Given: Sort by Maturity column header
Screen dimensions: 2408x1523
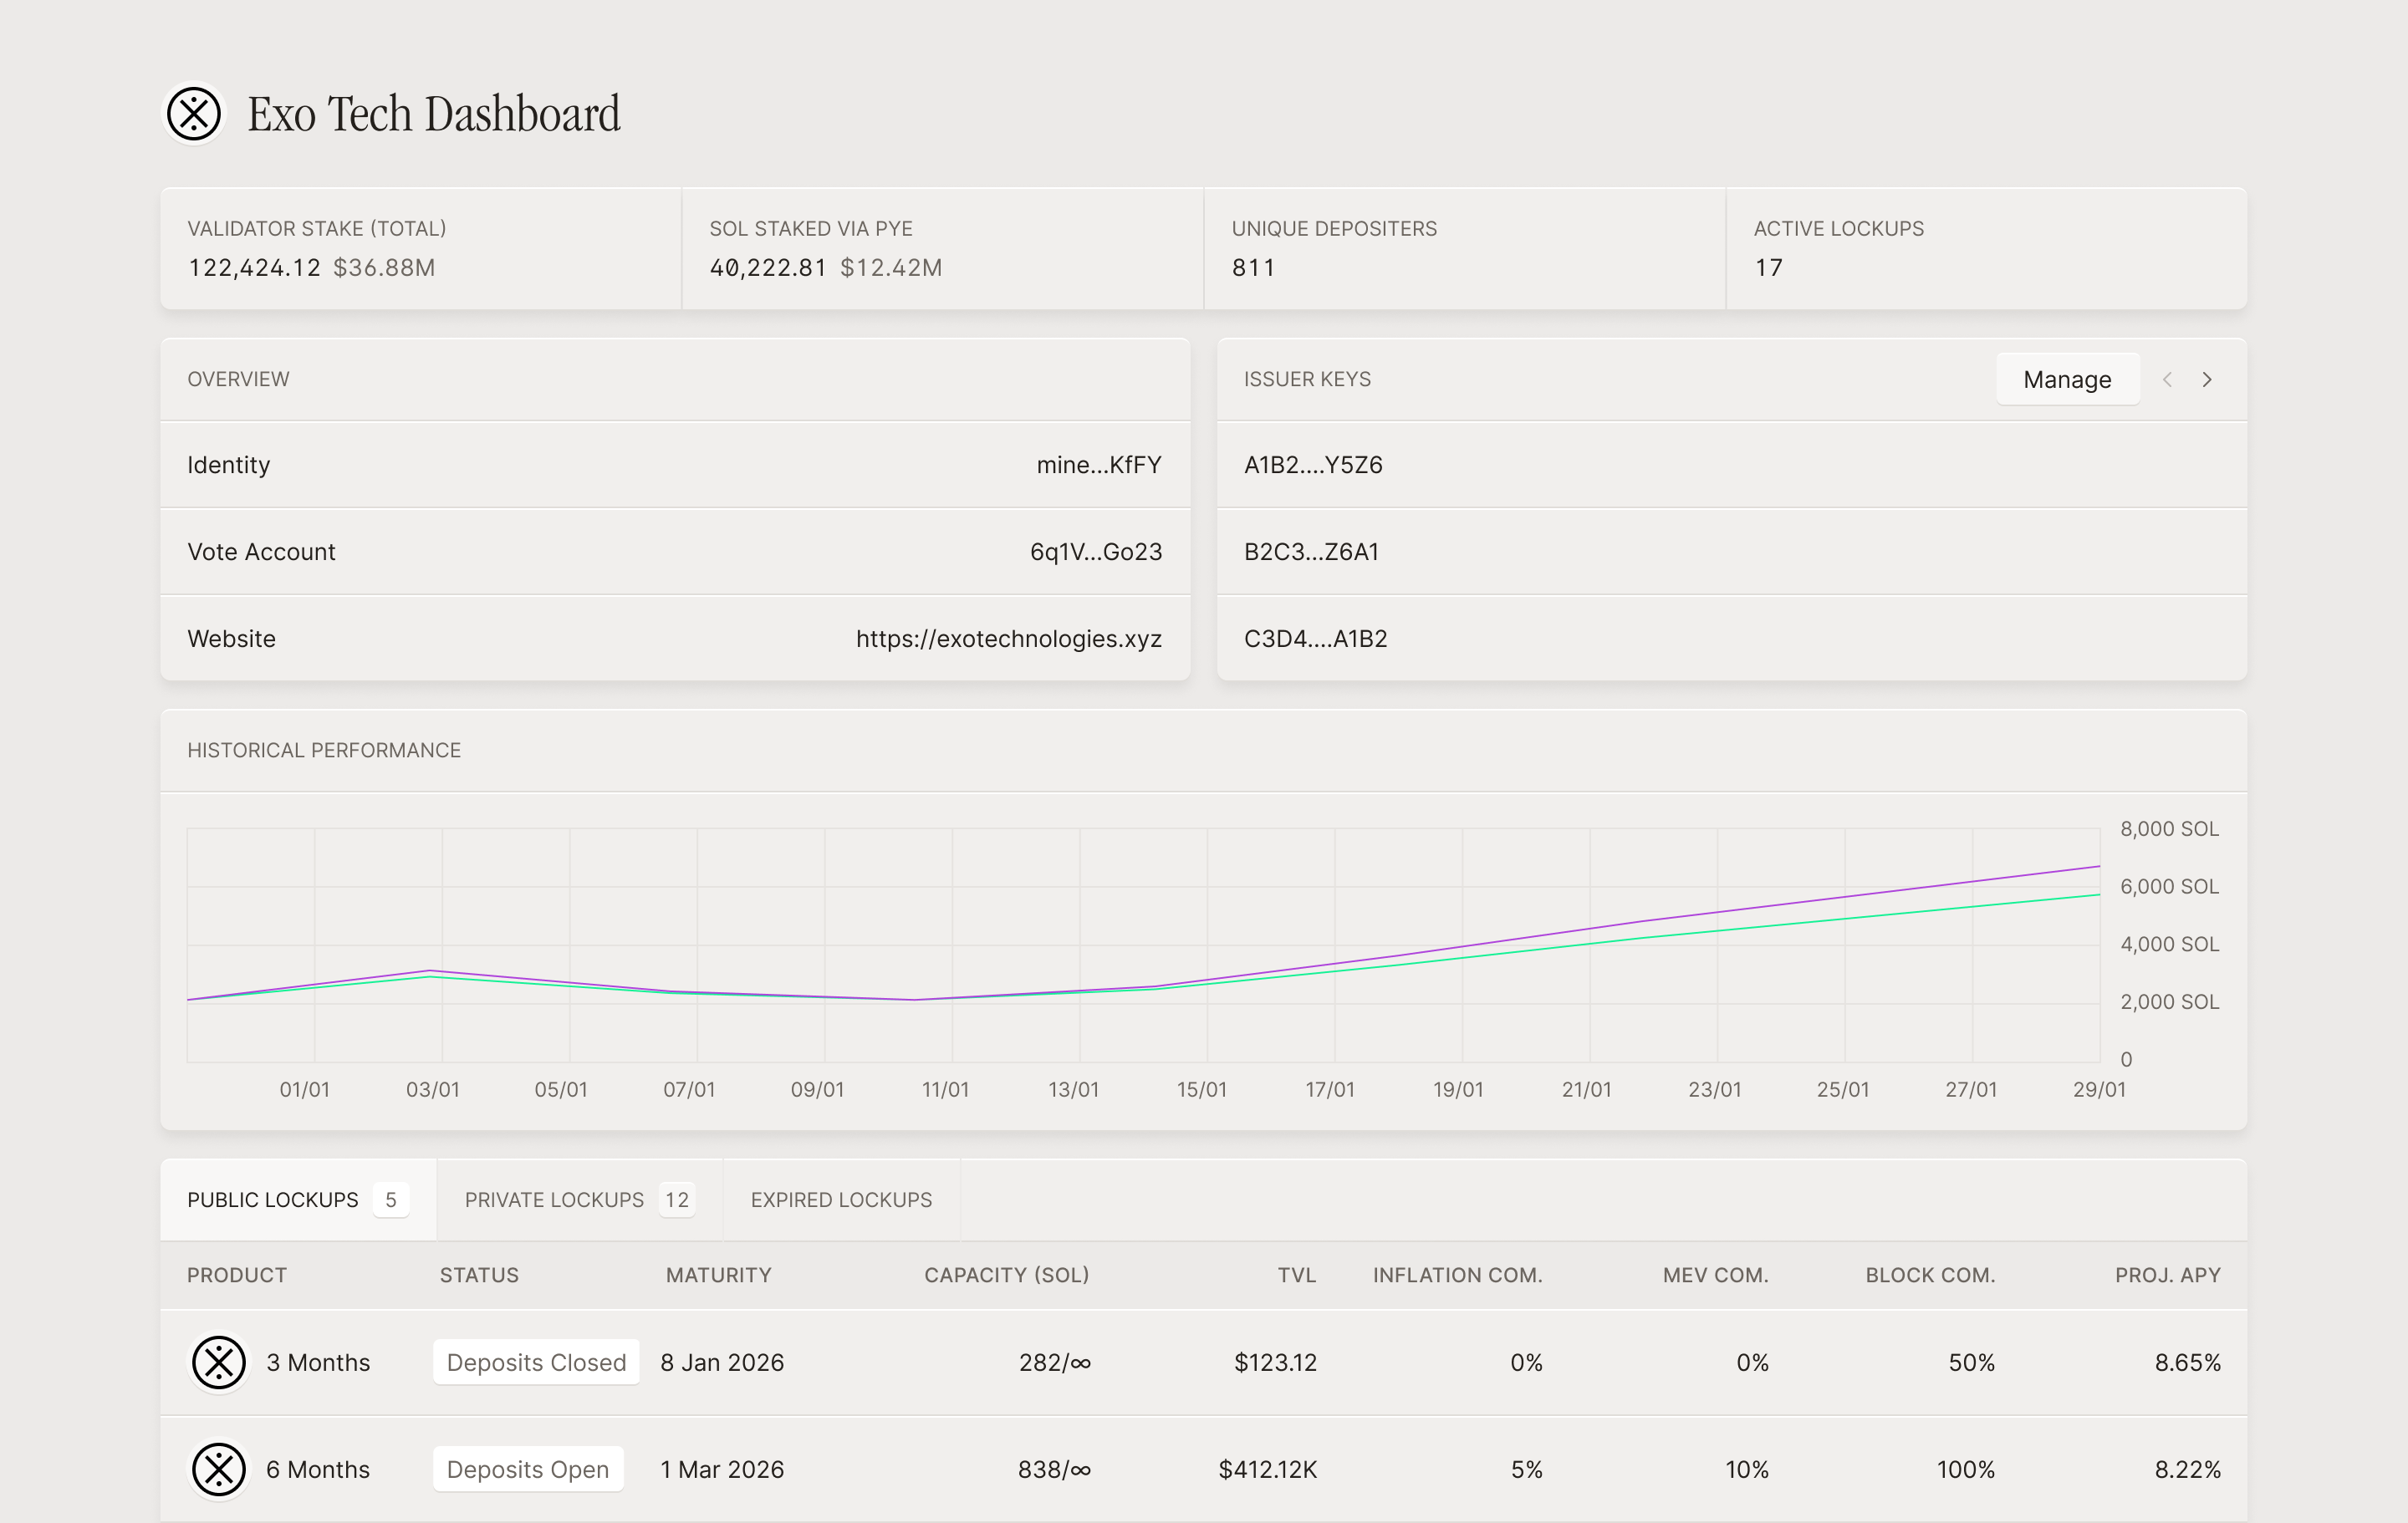Looking at the screenshot, I should (x=718, y=1275).
